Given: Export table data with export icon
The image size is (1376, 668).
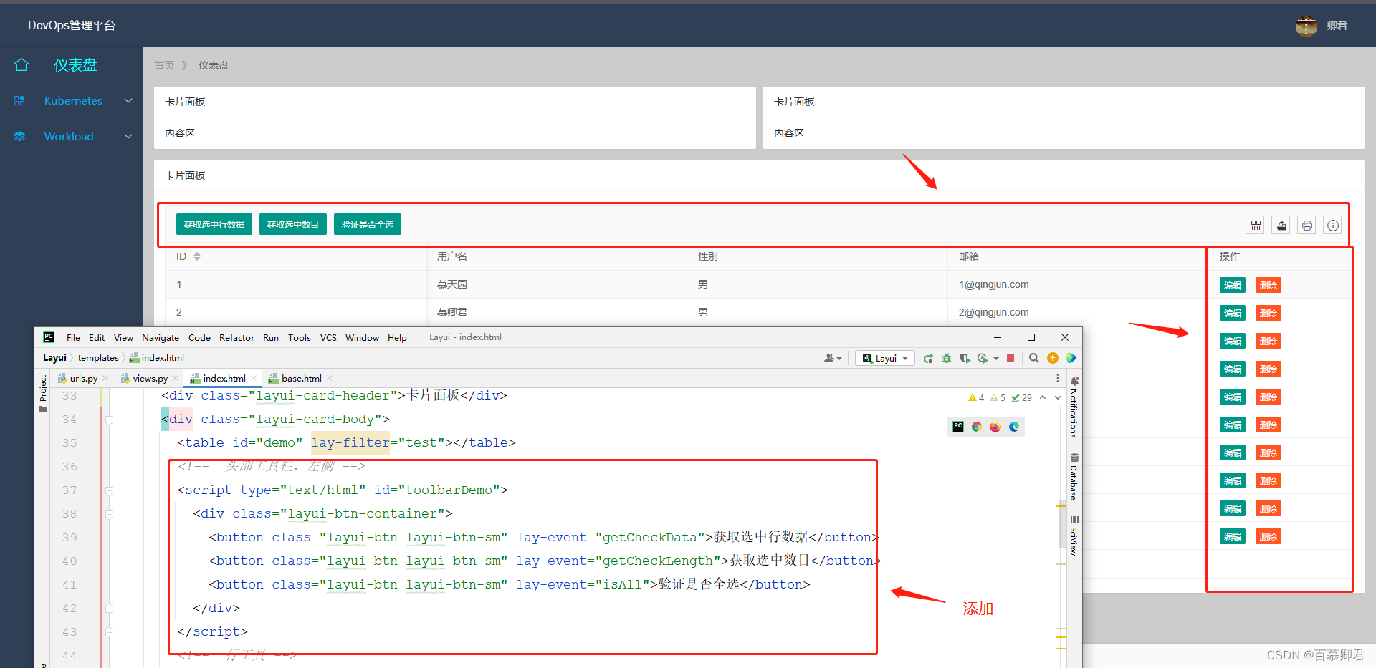Looking at the screenshot, I should click(x=1281, y=226).
